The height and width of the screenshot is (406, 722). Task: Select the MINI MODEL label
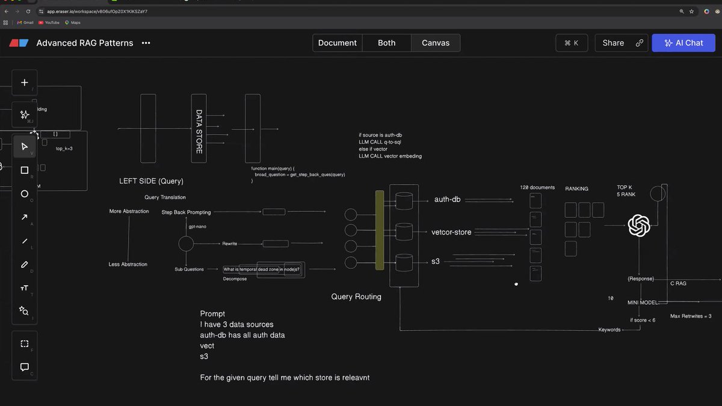643,302
